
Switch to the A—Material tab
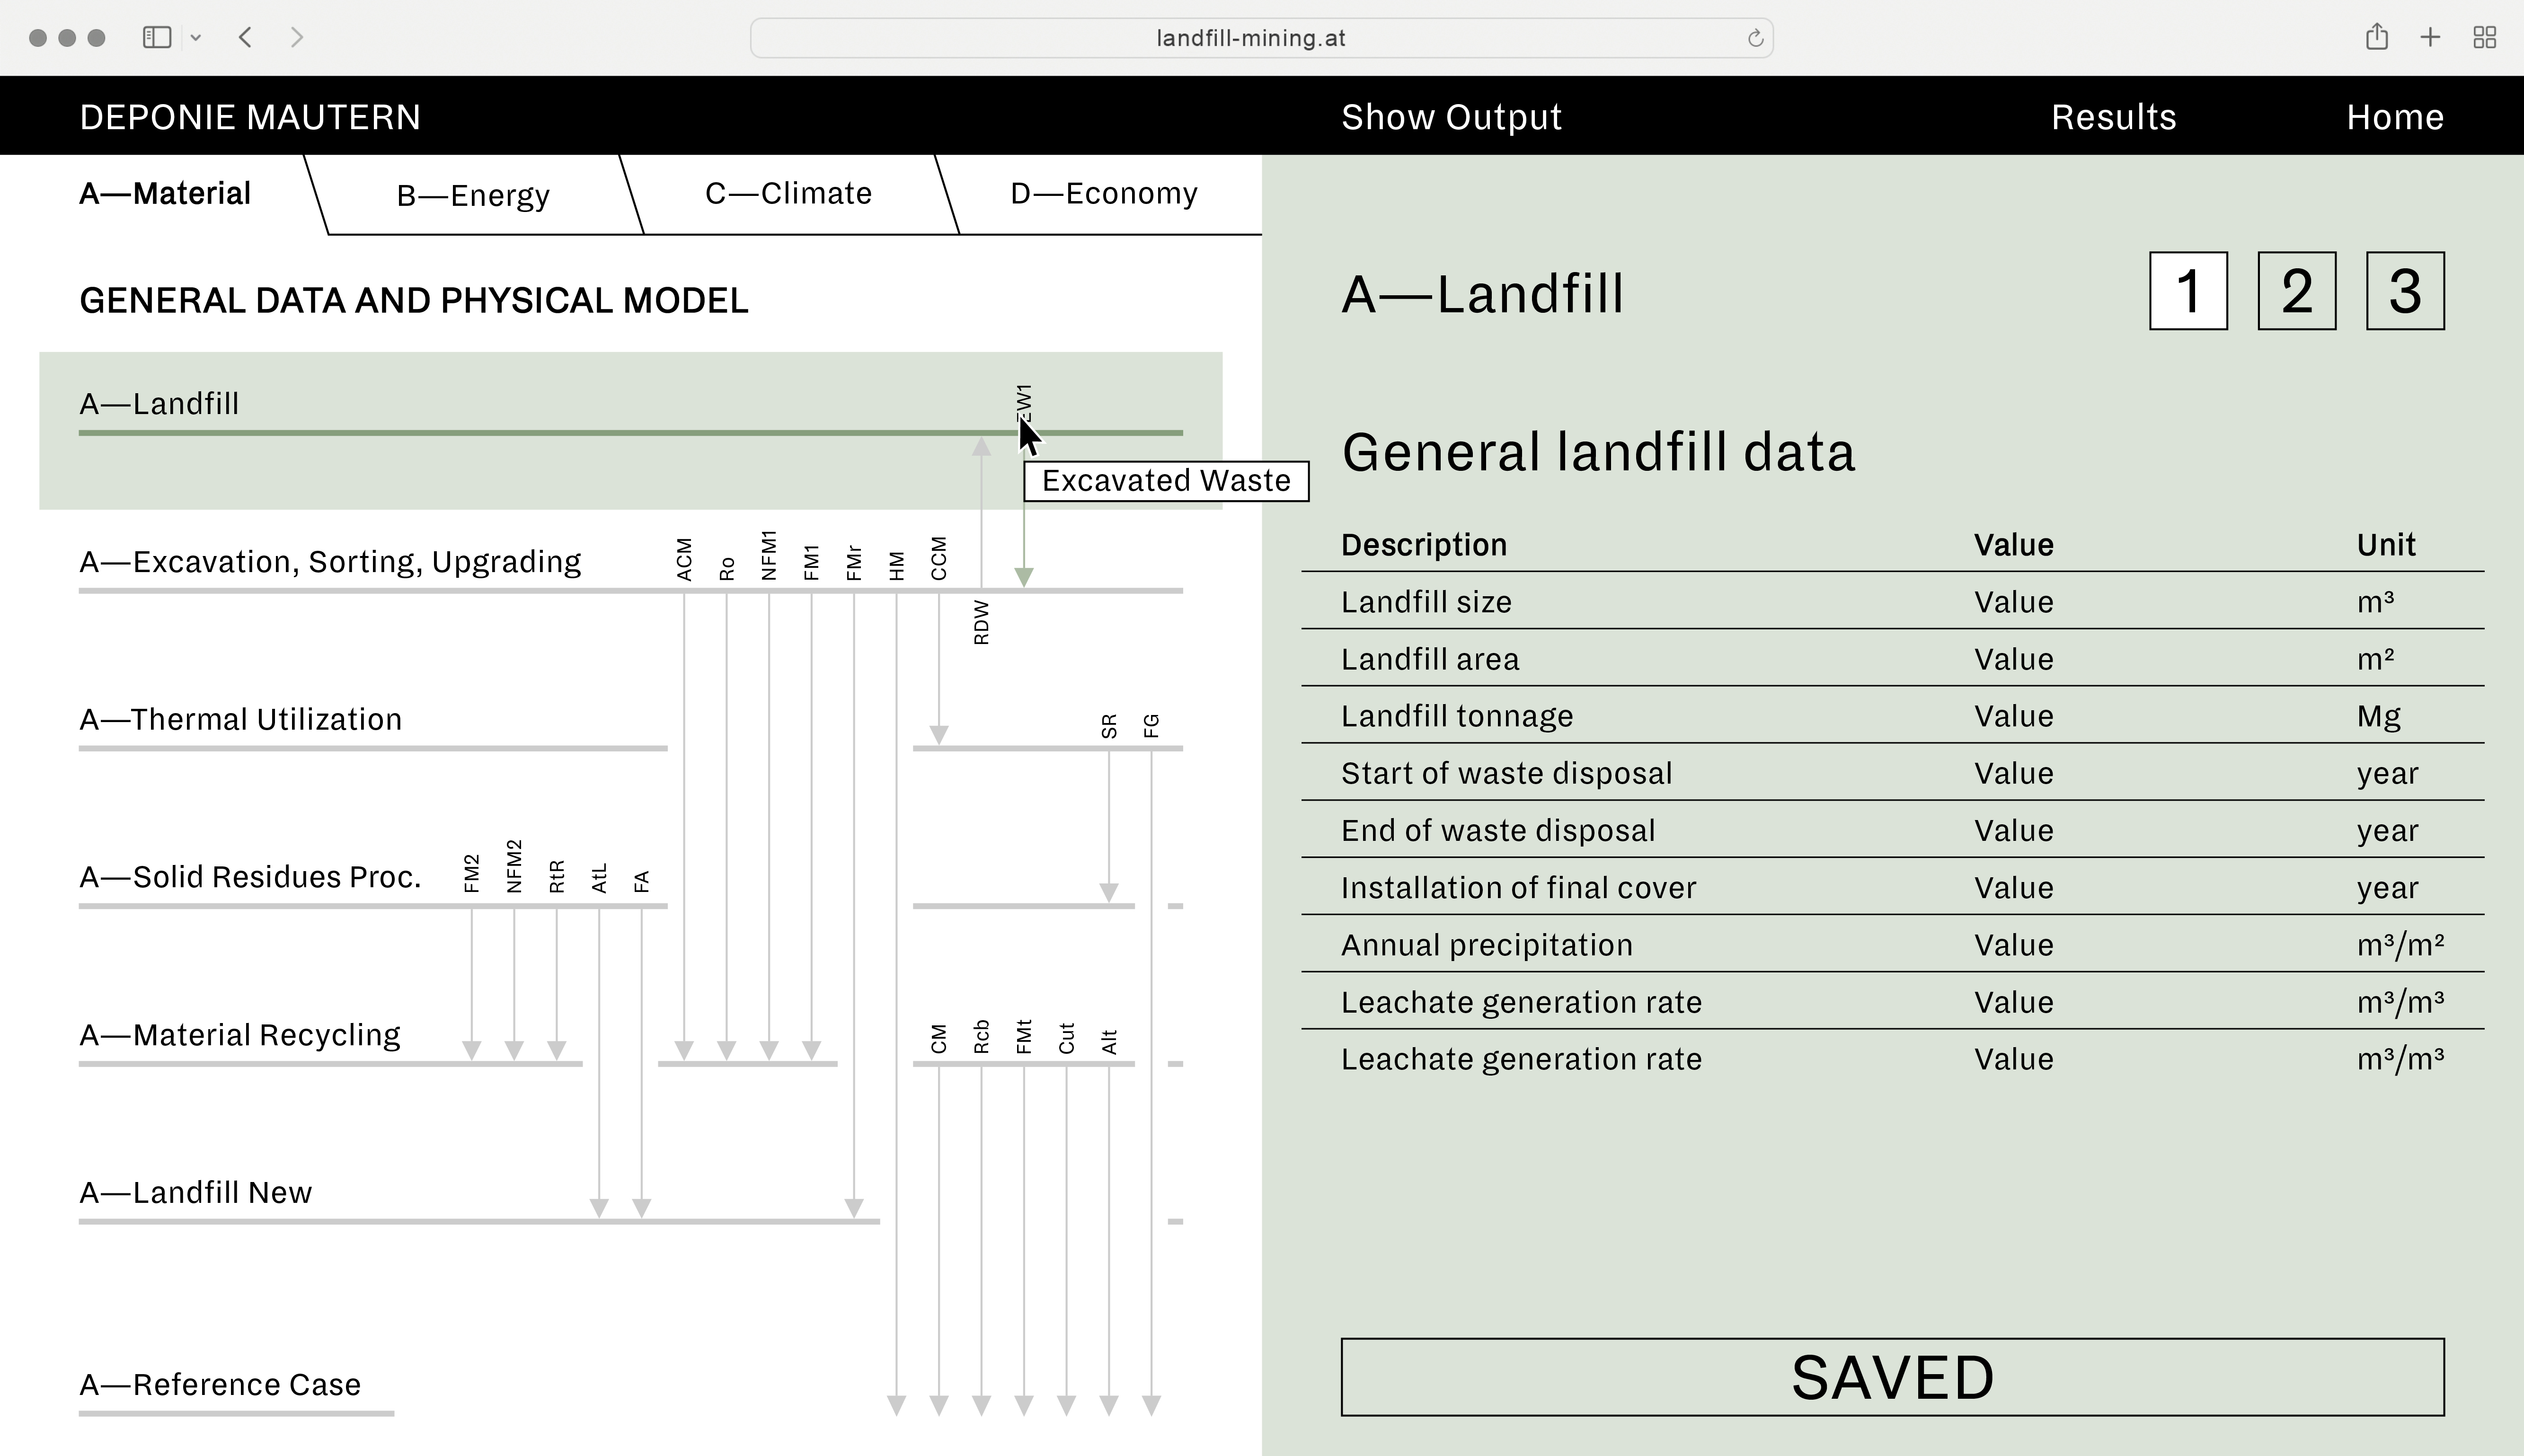[165, 193]
